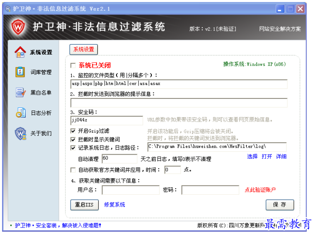Open the 词库管理 sidebar menu item
315x237 pixels.
coord(41,72)
